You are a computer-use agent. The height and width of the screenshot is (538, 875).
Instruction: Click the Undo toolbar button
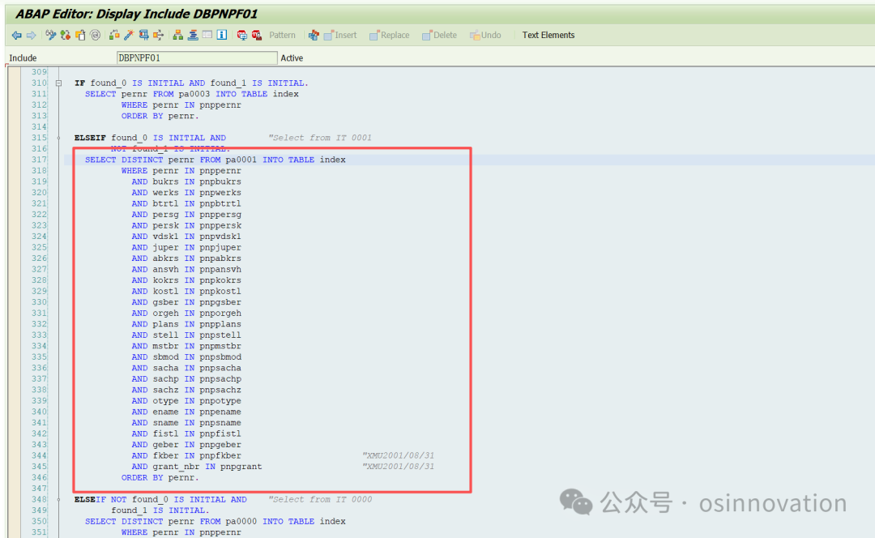point(485,35)
